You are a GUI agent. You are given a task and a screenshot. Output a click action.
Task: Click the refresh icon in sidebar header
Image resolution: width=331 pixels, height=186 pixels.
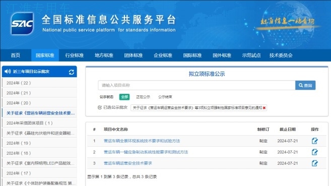[72, 72]
